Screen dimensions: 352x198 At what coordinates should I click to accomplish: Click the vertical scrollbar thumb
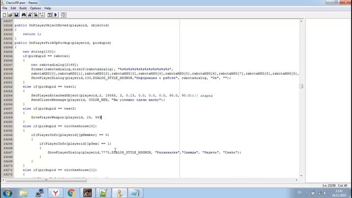301,86
